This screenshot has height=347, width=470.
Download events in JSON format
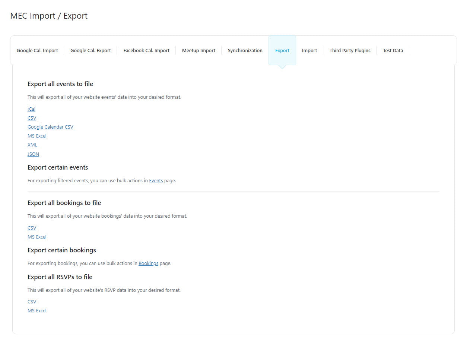click(x=33, y=154)
